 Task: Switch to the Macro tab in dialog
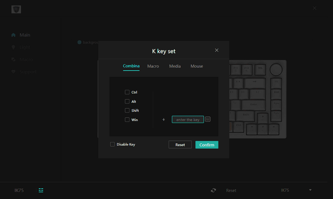[153, 66]
